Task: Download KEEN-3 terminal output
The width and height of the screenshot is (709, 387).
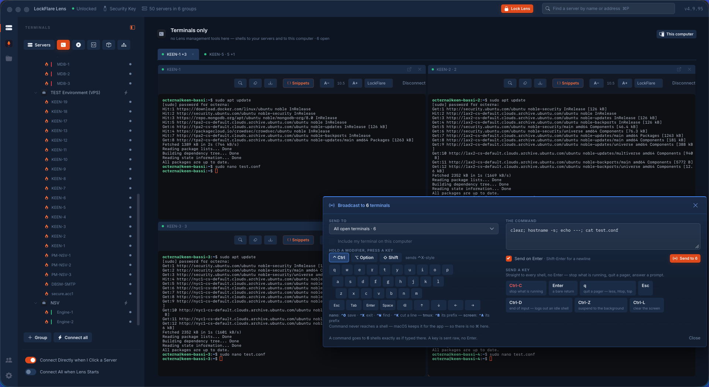Action: click(x=271, y=240)
